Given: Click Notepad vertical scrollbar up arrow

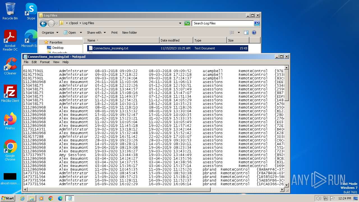Looking at the screenshot, I should click(x=286, y=68).
